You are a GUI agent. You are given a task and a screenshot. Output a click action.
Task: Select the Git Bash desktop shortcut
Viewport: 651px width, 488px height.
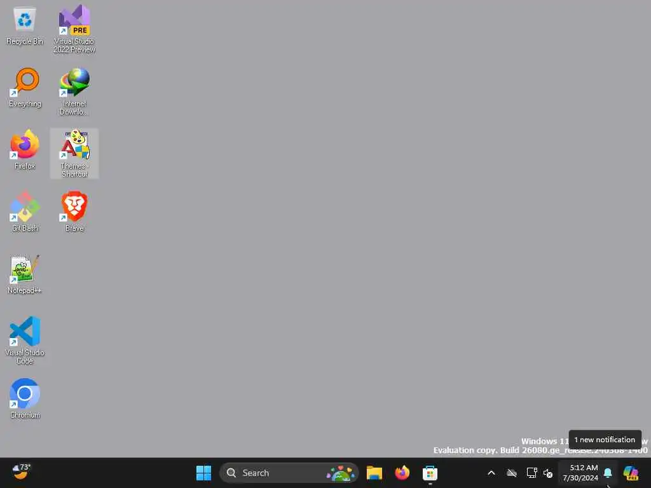tap(25, 212)
